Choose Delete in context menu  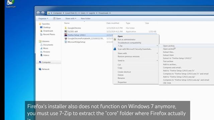[x=120, y=75]
